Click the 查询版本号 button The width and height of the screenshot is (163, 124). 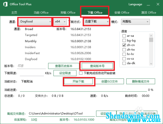coord(97,66)
